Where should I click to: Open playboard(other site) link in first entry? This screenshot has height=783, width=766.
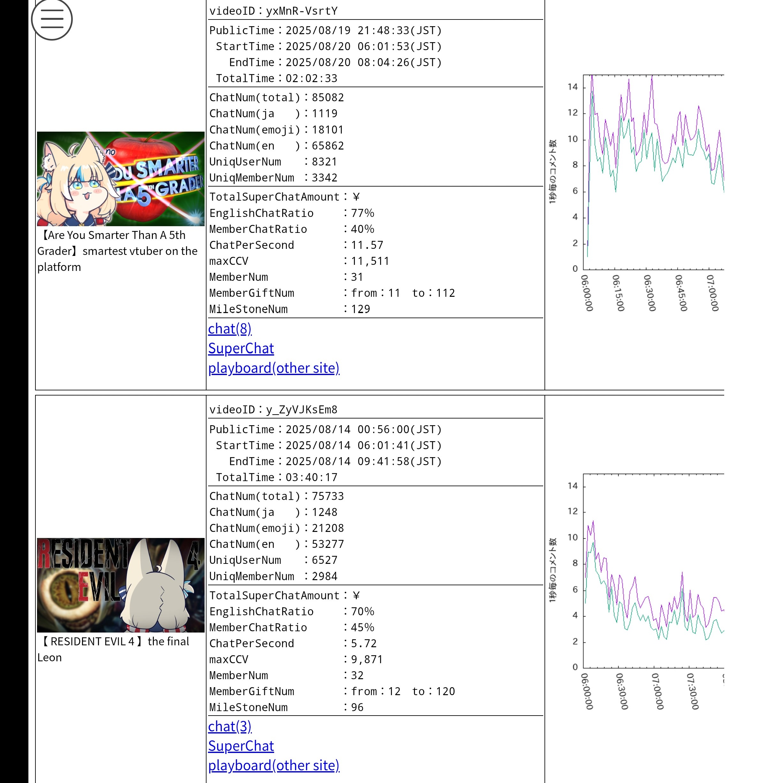click(274, 368)
